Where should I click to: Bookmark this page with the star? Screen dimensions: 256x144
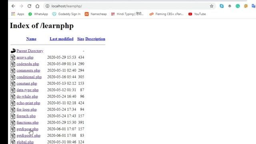tap(212, 6)
